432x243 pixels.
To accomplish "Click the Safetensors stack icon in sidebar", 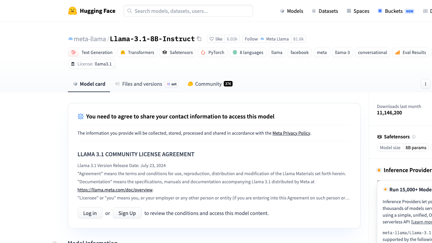I will pyautogui.click(x=380, y=137).
